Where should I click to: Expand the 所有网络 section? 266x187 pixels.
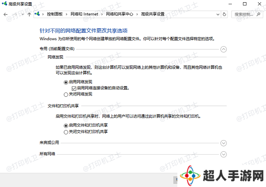click(223, 154)
